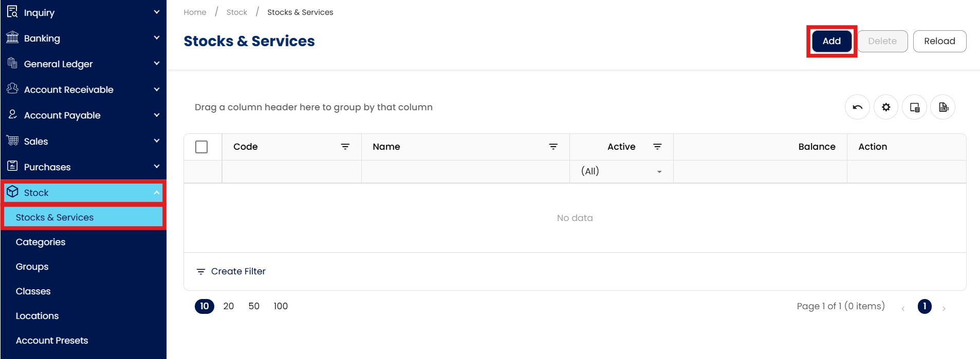The image size is (980, 359).
Task: Set page size to 20
Action: 229,306
